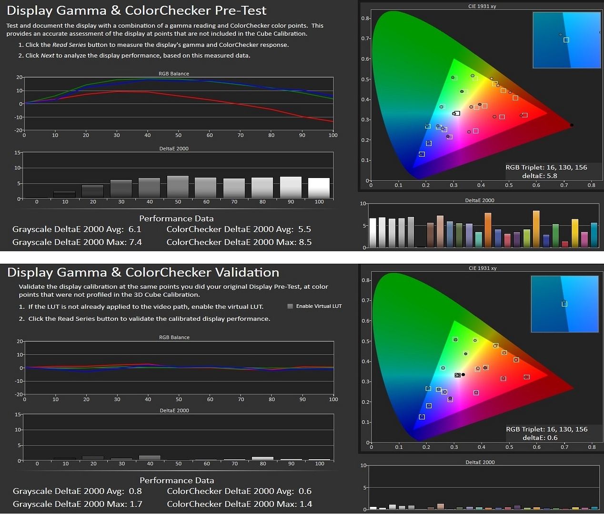
Task: Select the rightmost red target square in Validation CIE chart
Action: [526, 377]
